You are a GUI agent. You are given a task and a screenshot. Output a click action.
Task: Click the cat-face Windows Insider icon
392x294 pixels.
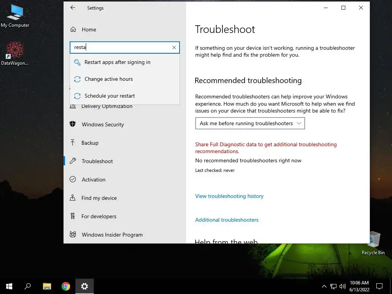point(73,235)
